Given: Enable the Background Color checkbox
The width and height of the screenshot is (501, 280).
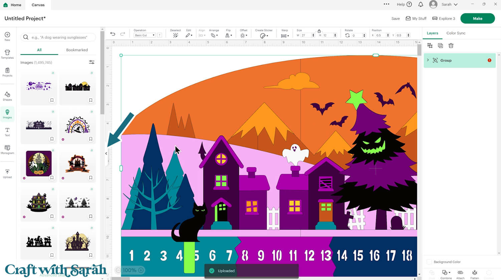Looking at the screenshot, I should (429, 262).
